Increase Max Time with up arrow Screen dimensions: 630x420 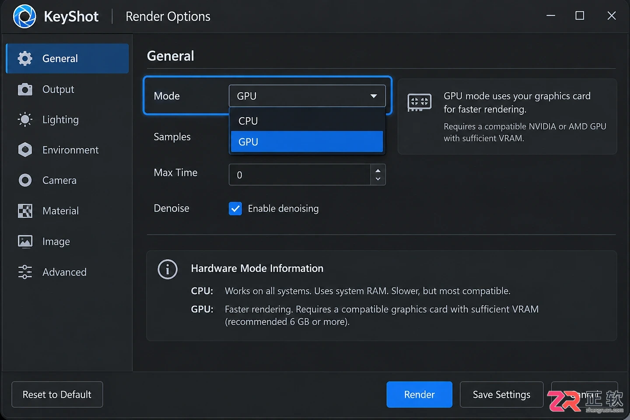(x=378, y=170)
